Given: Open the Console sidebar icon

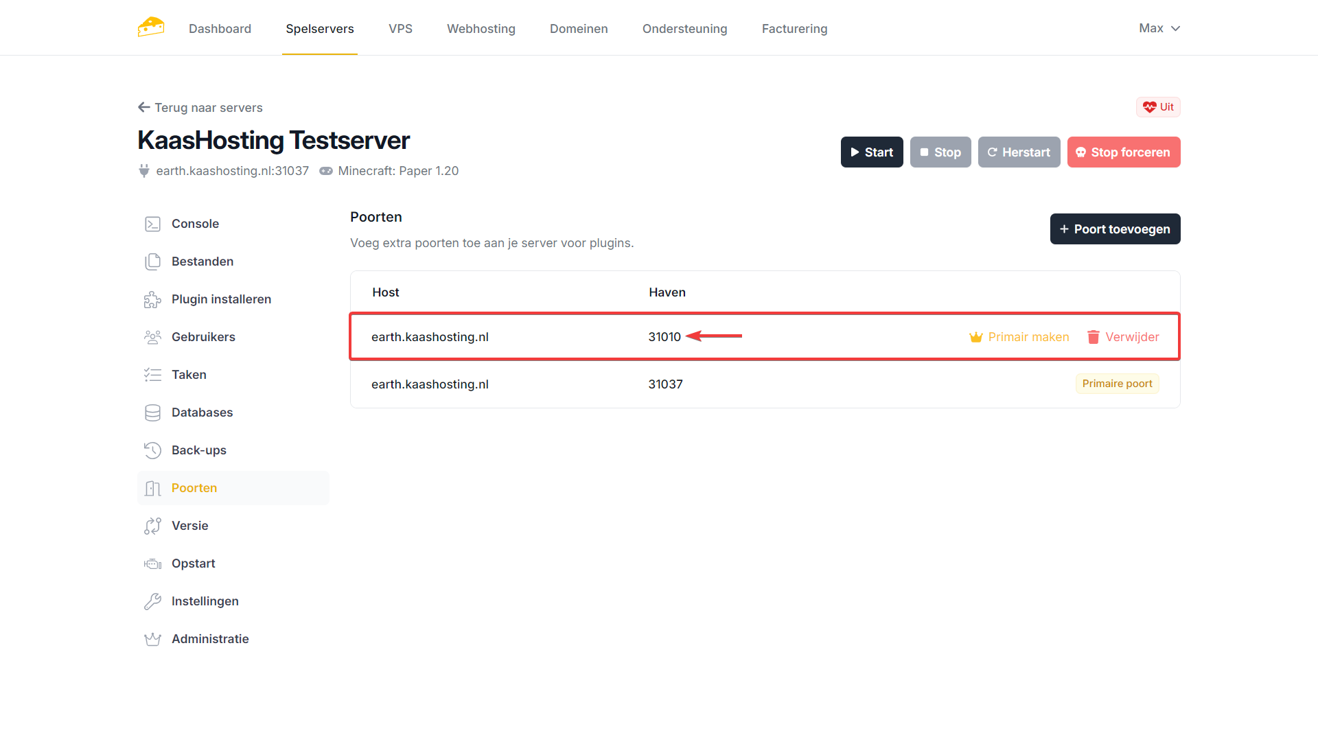Looking at the screenshot, I should pos(152,224).
